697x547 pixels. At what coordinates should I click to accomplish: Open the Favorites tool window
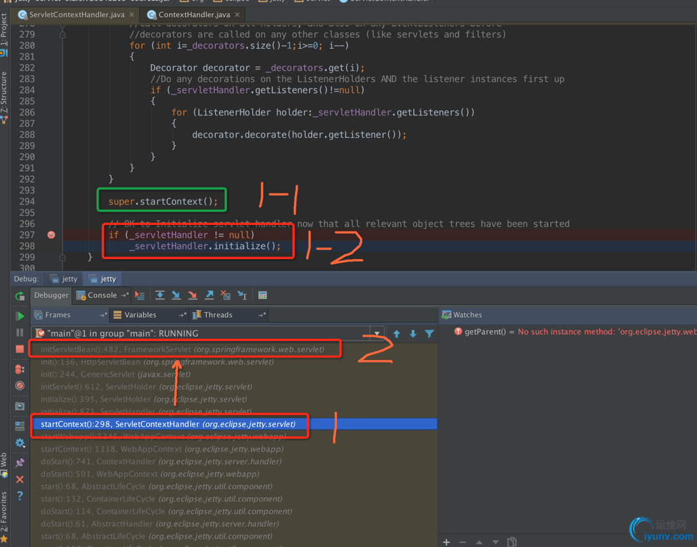[x=4, y=516]
